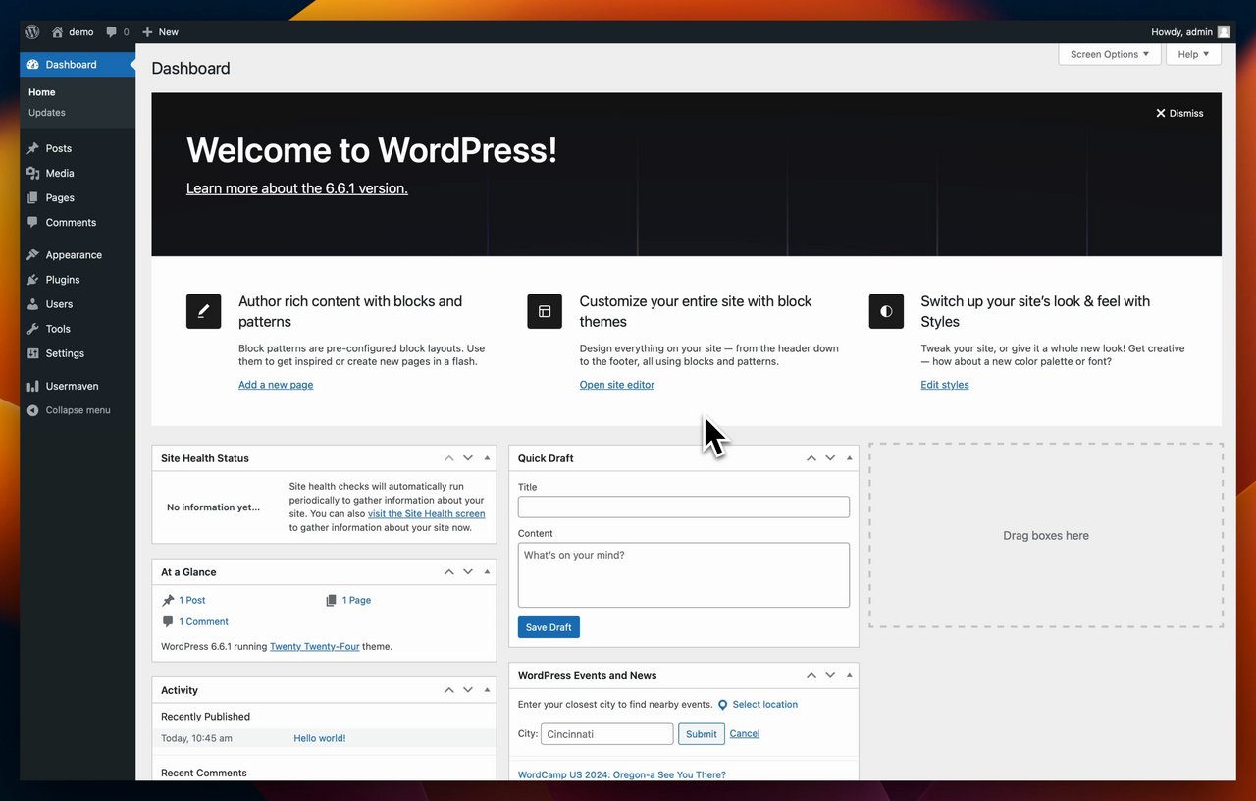Viewport: 1256px width, 801px height.
Task: Click the Usermaven chart icon
Action: 33,386
